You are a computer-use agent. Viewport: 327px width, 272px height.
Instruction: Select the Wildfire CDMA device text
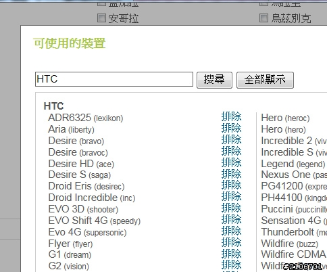(x=294, y=254)
